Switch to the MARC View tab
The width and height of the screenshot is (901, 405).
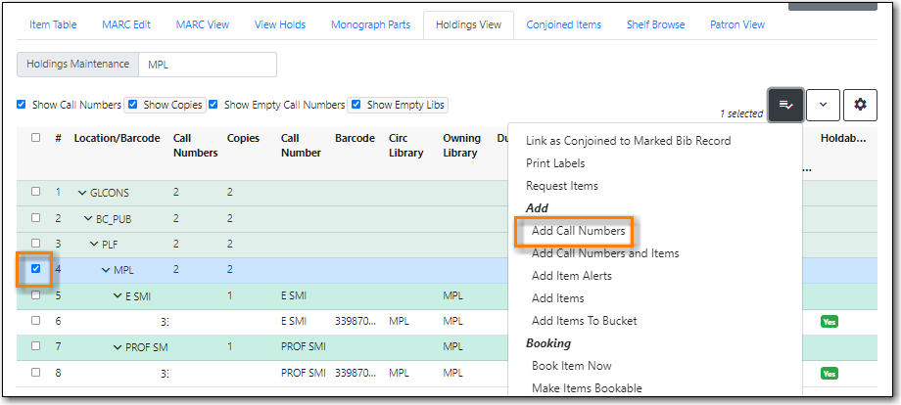pyautogui.click(x=203, y=24)
